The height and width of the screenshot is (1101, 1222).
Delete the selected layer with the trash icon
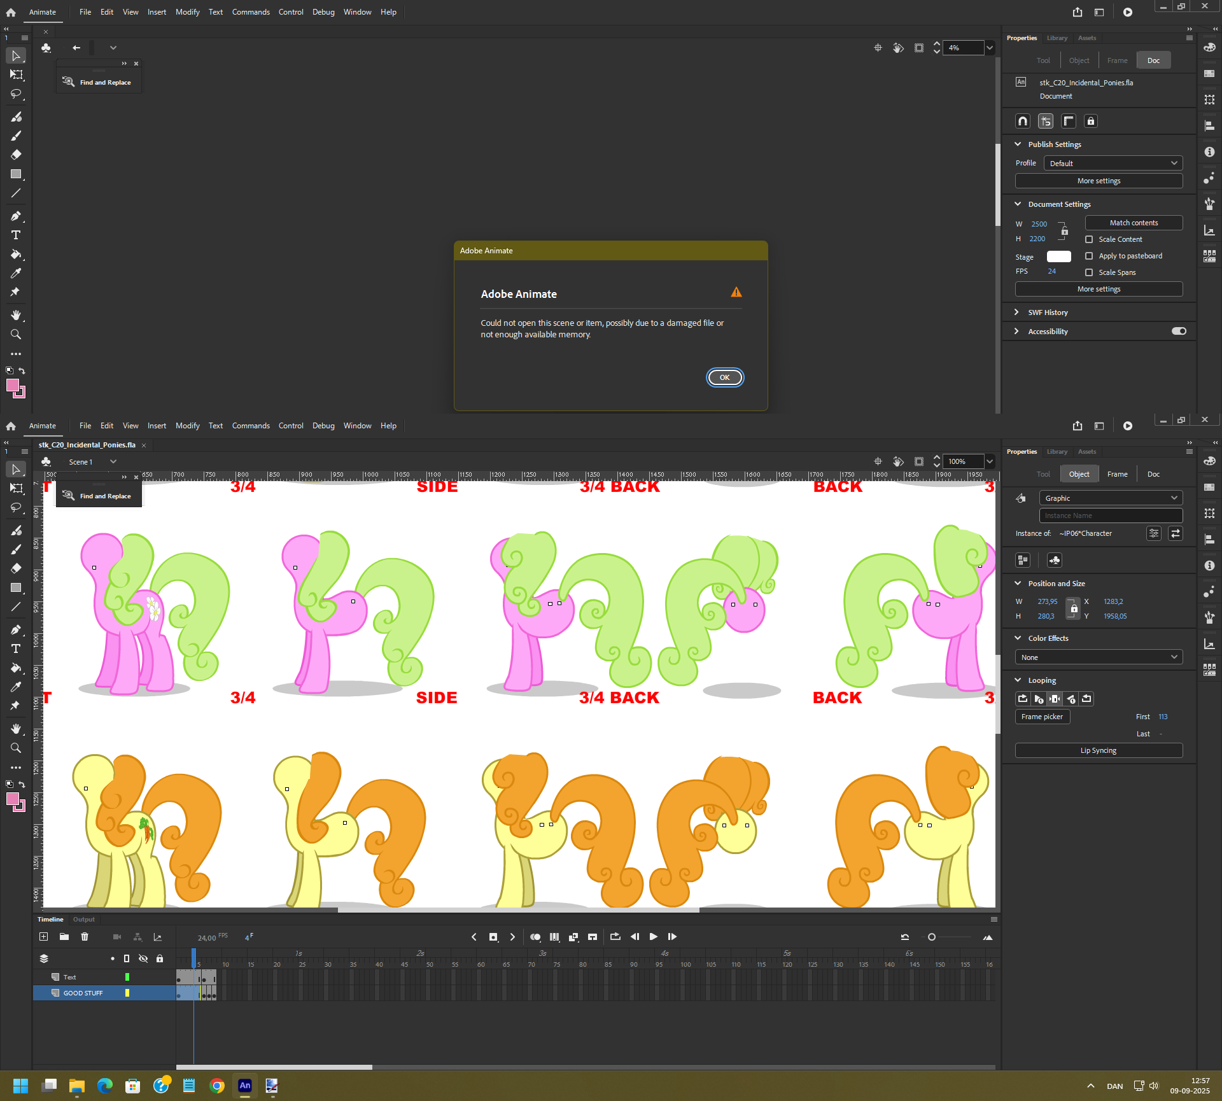coord(85,936)
